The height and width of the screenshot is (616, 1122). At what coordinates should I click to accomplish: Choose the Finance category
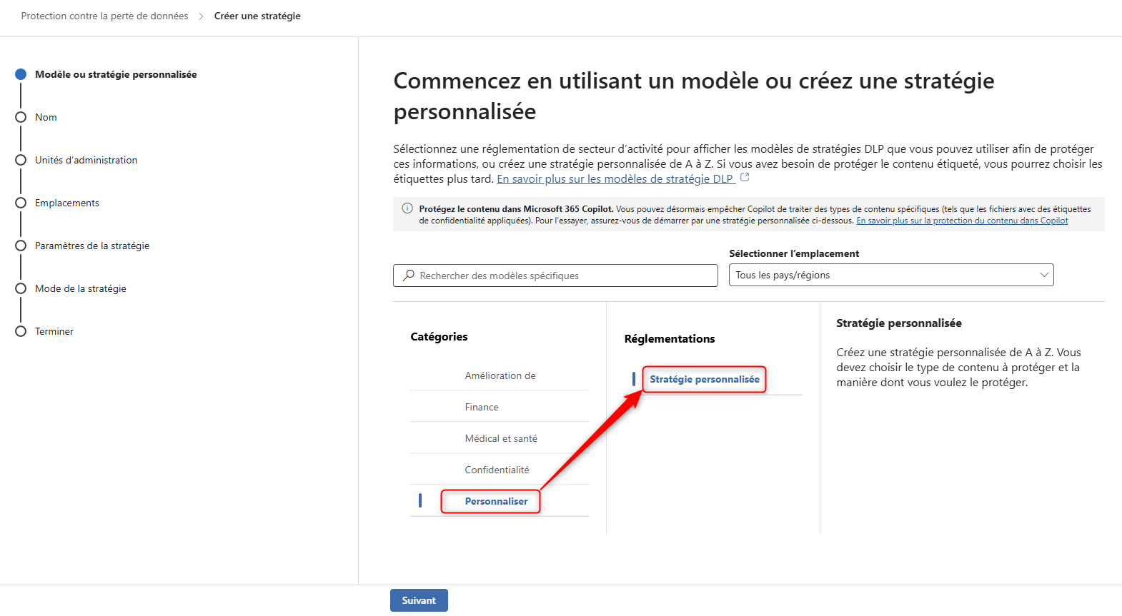482,407
